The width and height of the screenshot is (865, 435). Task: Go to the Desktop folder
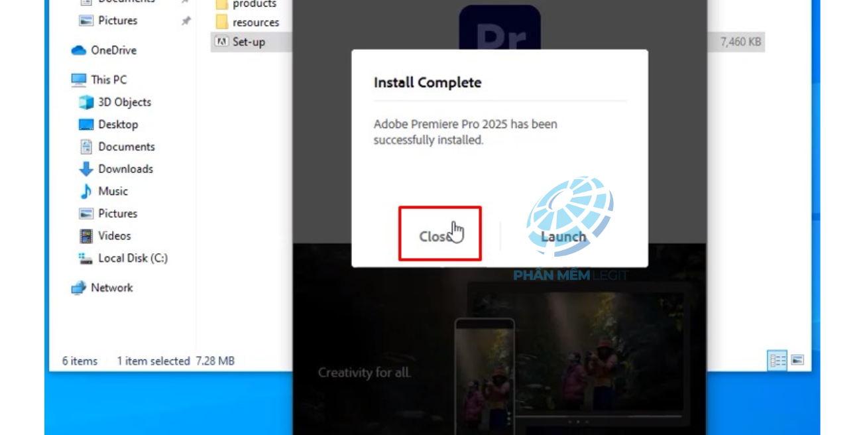coord(117,125)
